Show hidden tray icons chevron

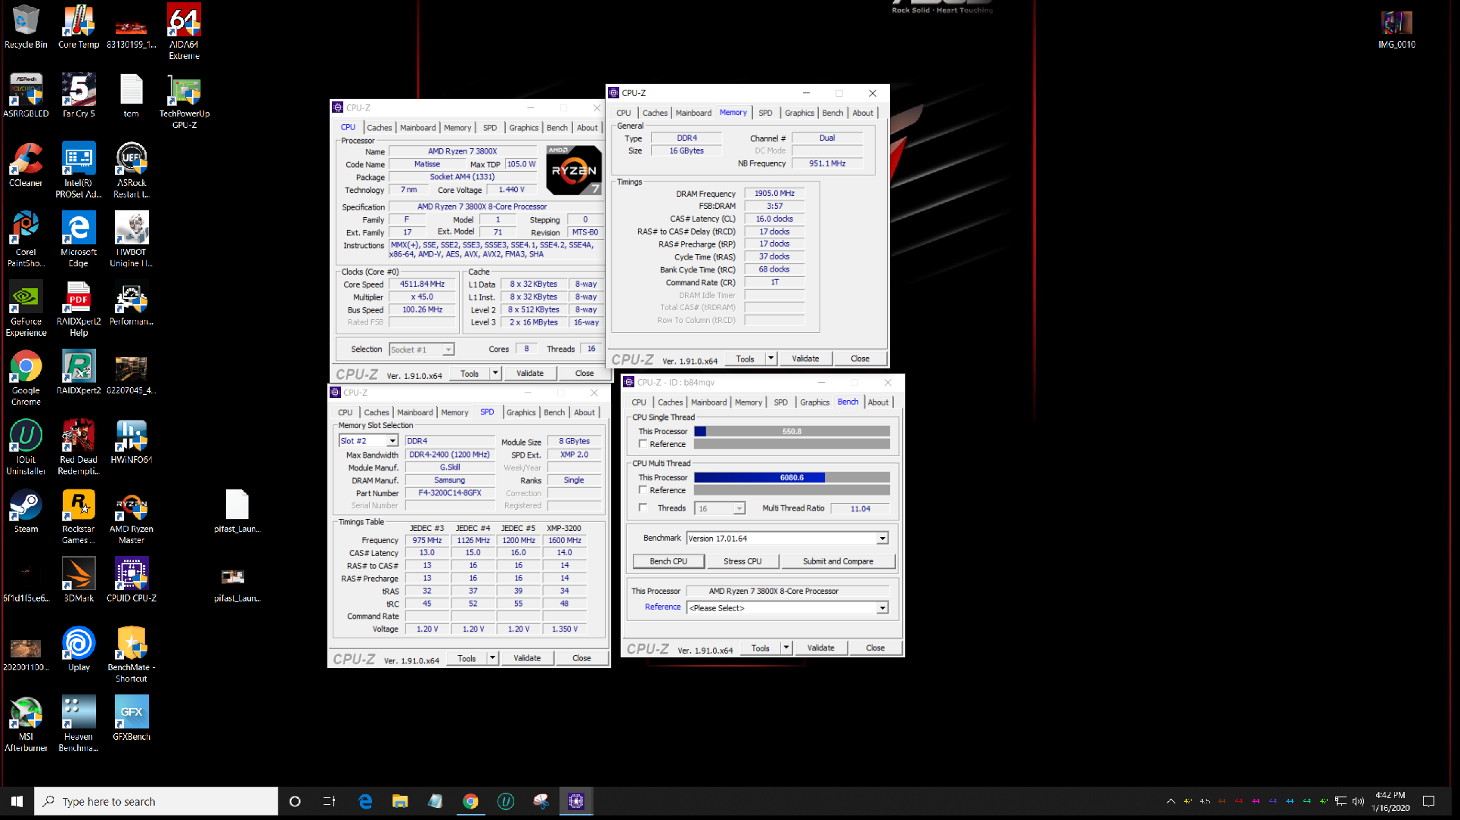1170,801
